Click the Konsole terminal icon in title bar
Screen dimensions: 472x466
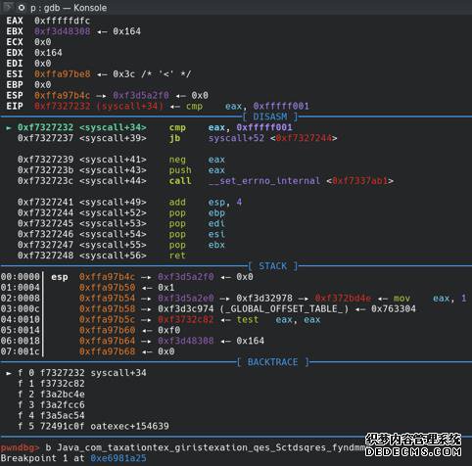[8, 7]
